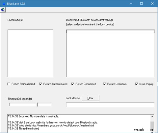Viewport: 158px width, 133px height.
Task: Select the Local radio(s) list box
Action: [x=30, y=53]
